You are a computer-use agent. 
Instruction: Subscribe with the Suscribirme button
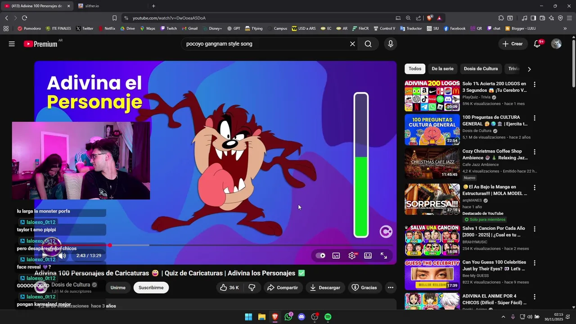[151, 288]
